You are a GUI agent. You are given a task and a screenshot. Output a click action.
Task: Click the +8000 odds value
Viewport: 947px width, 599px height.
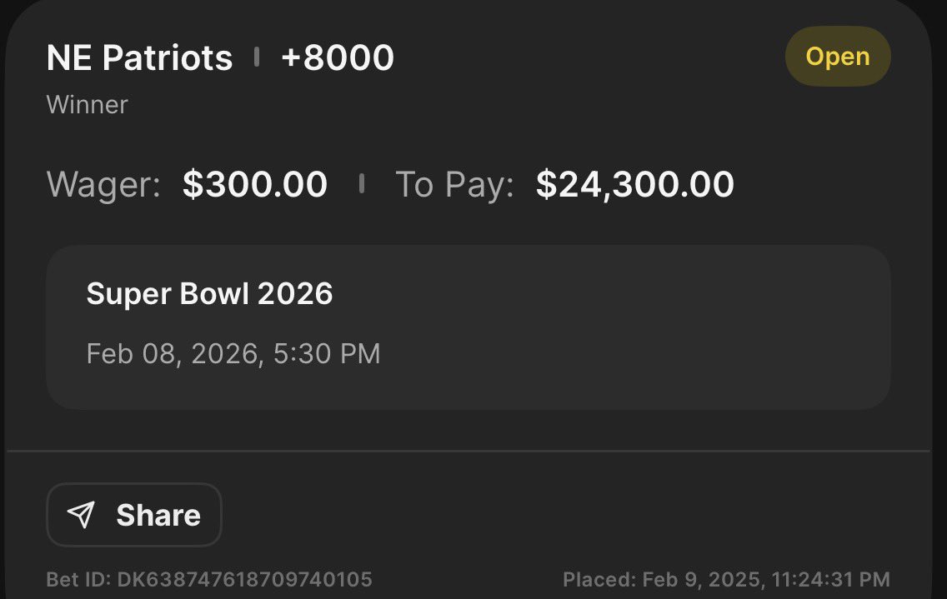(338, 57)
